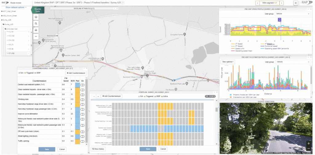Toggle on Street lighting (mid-block)
The height and width of the screenshot is (155, 315).
pyautogui.click(x=82, y=136)
